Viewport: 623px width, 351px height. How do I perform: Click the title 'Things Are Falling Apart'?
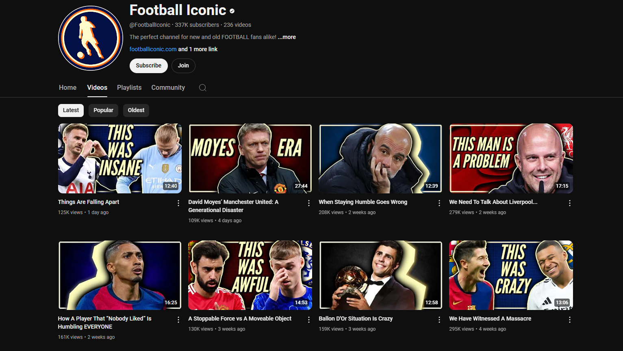[x=89, y=202]
